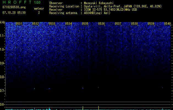Click the cyan echo near 0532
Image resolution: width=173 pixels, height=110 pixels.
35,88
